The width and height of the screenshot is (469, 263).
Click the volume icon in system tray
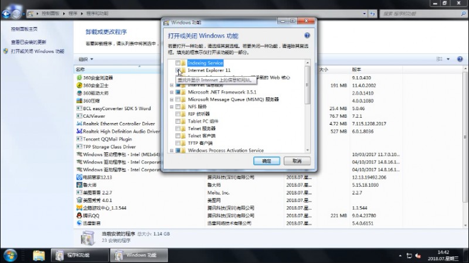click(x=418, y=256)
